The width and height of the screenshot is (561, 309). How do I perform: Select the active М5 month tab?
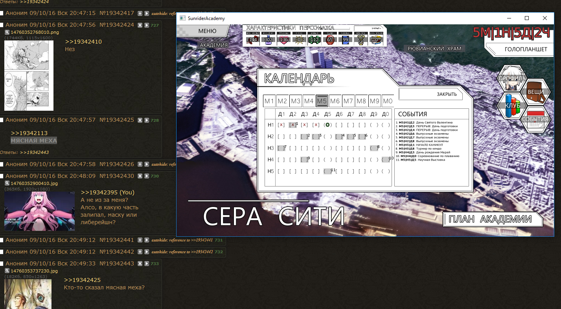tap(322, 101)
